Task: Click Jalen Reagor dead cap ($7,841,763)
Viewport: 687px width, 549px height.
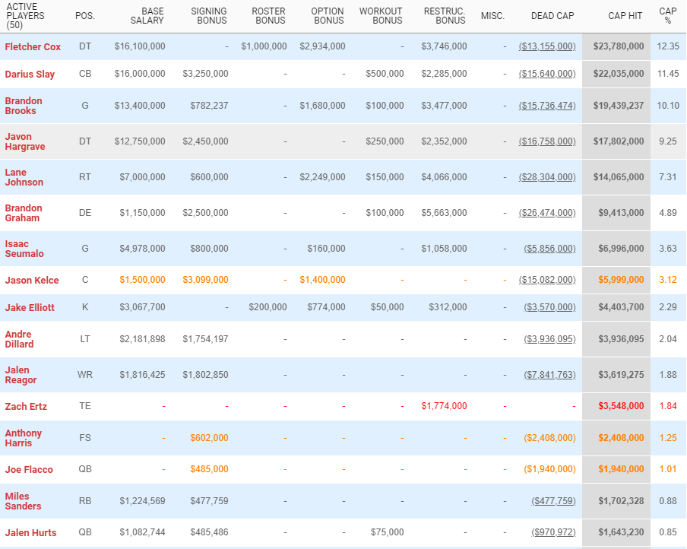Action: coord(550,375)
